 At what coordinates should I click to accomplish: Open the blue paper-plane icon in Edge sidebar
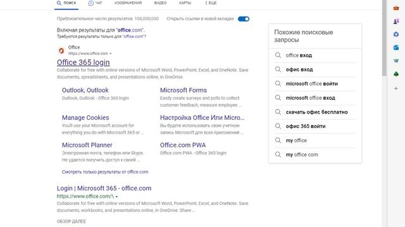(x=396, y=61)
